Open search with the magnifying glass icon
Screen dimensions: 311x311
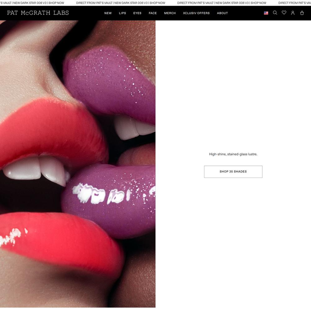tap(275, 13)
